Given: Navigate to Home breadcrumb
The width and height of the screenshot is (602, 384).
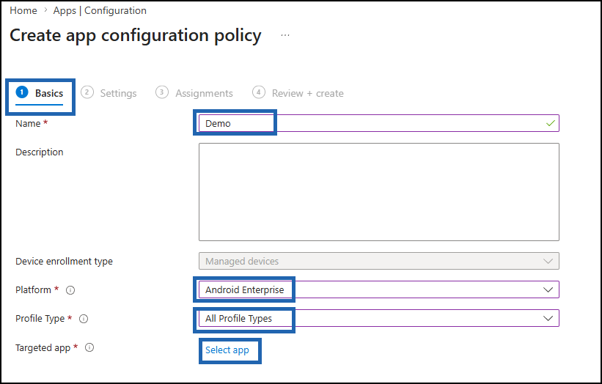Looking at the screenshot, I should (23, 11).
